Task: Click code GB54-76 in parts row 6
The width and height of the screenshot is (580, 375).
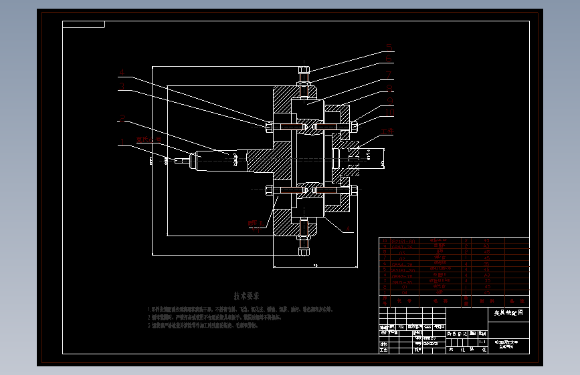Action: click(402, 265)
